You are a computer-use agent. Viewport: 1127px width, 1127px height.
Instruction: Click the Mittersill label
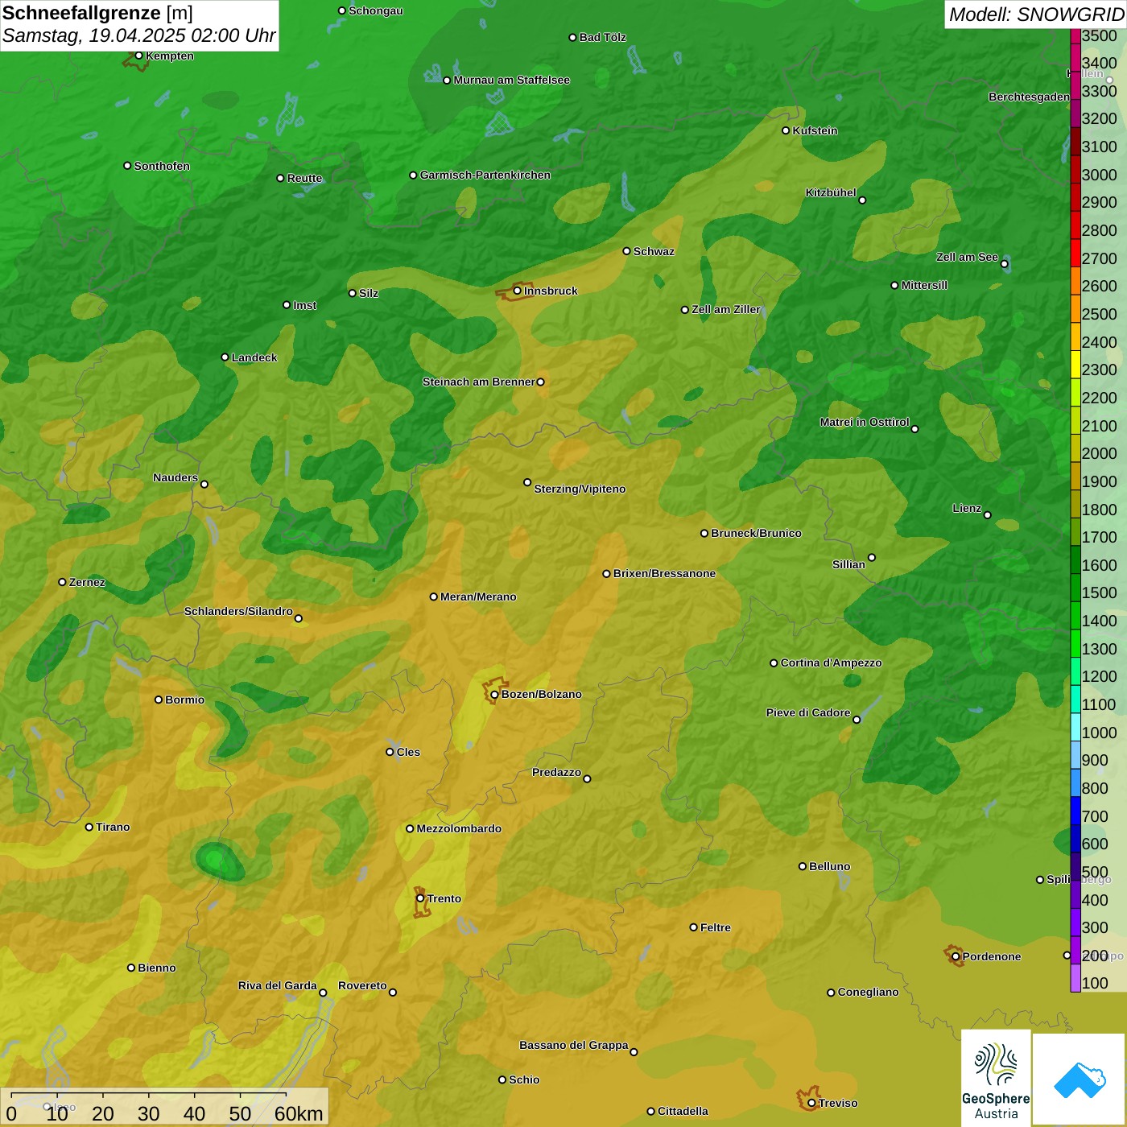click(x=924, y=285)
